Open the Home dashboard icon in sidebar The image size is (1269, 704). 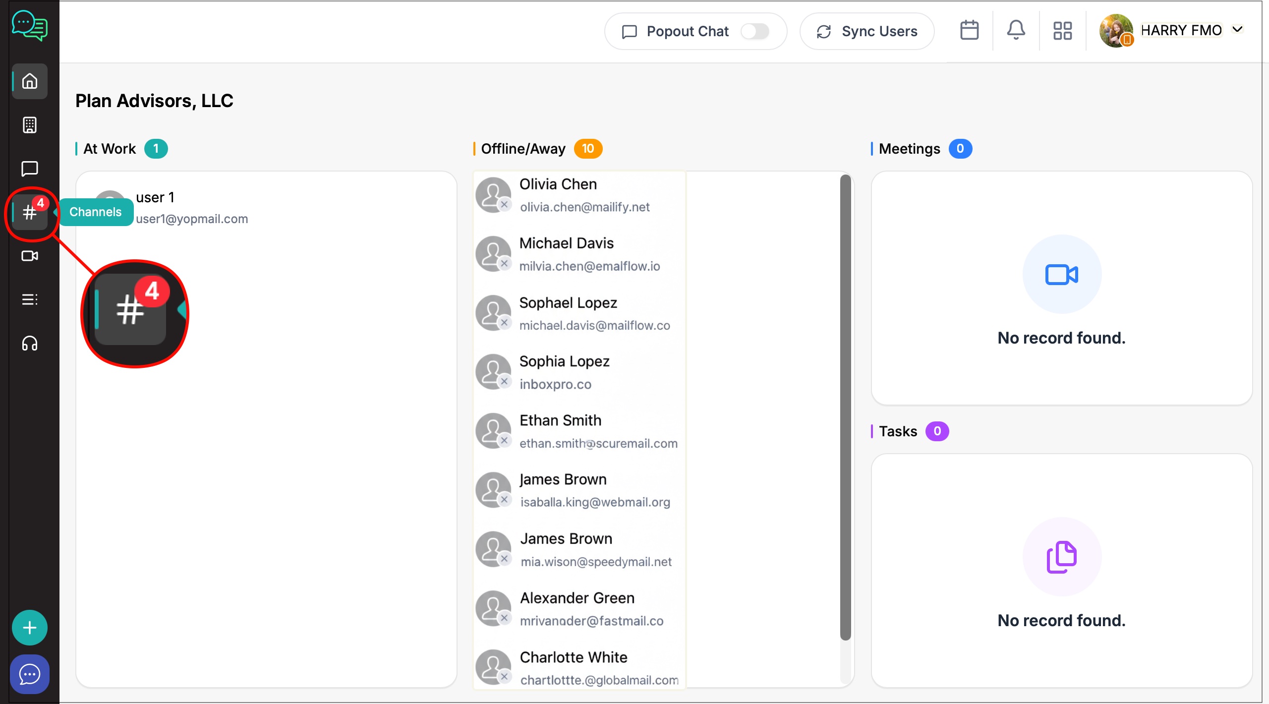click(30, 81)
